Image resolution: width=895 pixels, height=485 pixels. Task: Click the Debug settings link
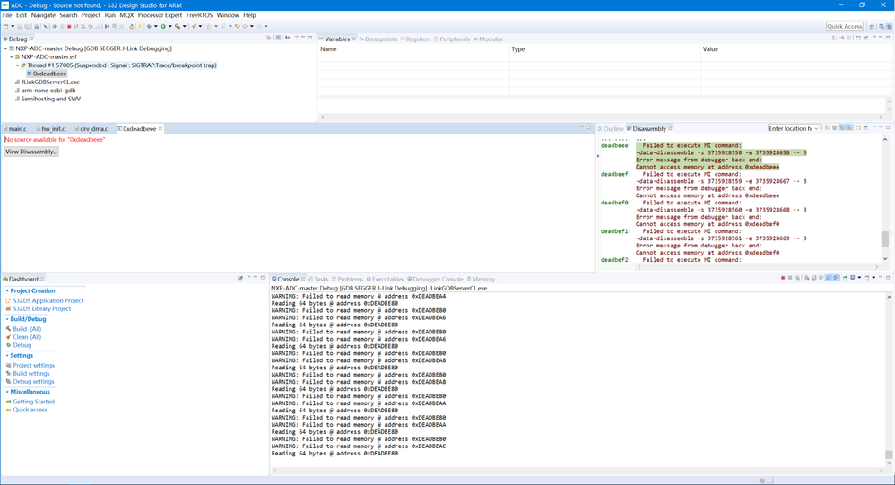coord(33,382)
